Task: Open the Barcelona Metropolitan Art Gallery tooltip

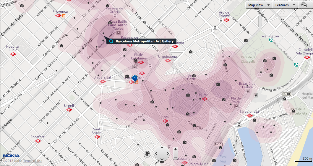Action: [x=141, y=41]
